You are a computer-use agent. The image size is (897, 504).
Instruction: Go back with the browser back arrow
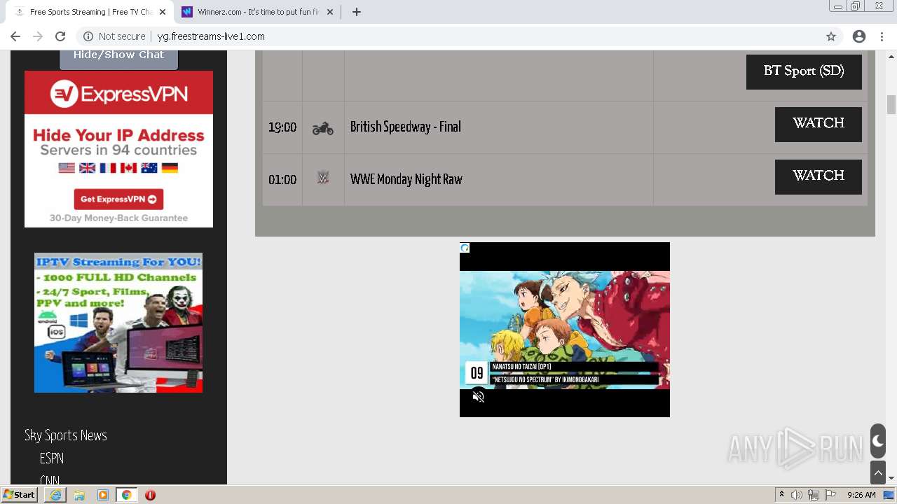(15, 36)
